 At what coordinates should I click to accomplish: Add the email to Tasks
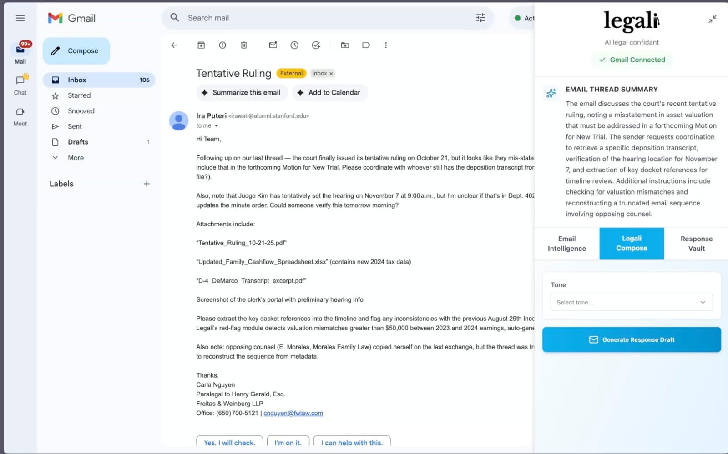point(316,45)
